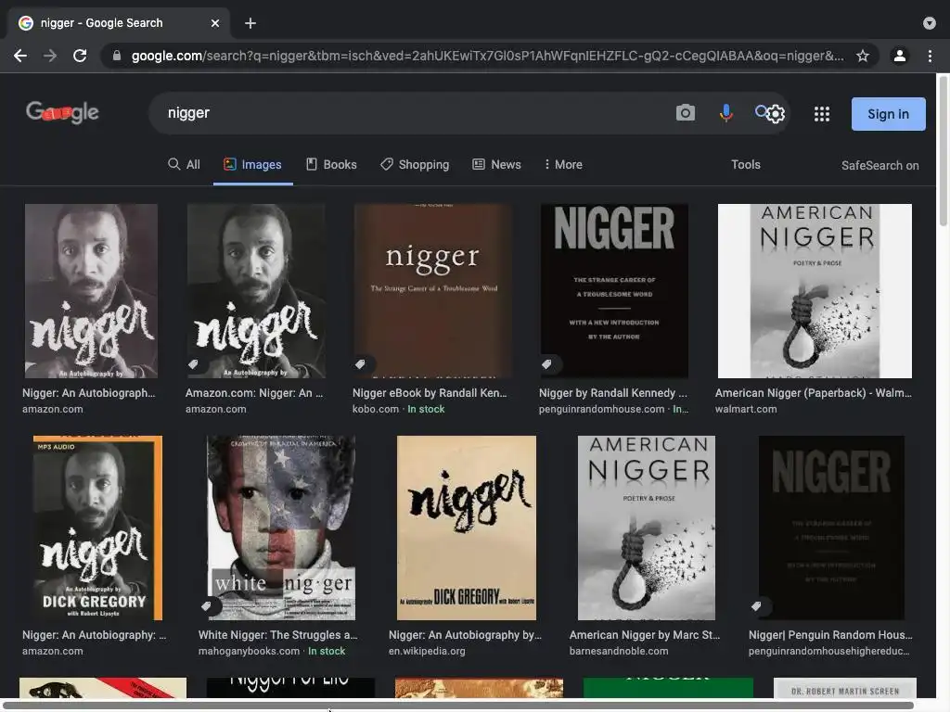Go back to the previous page

point(20,56)
